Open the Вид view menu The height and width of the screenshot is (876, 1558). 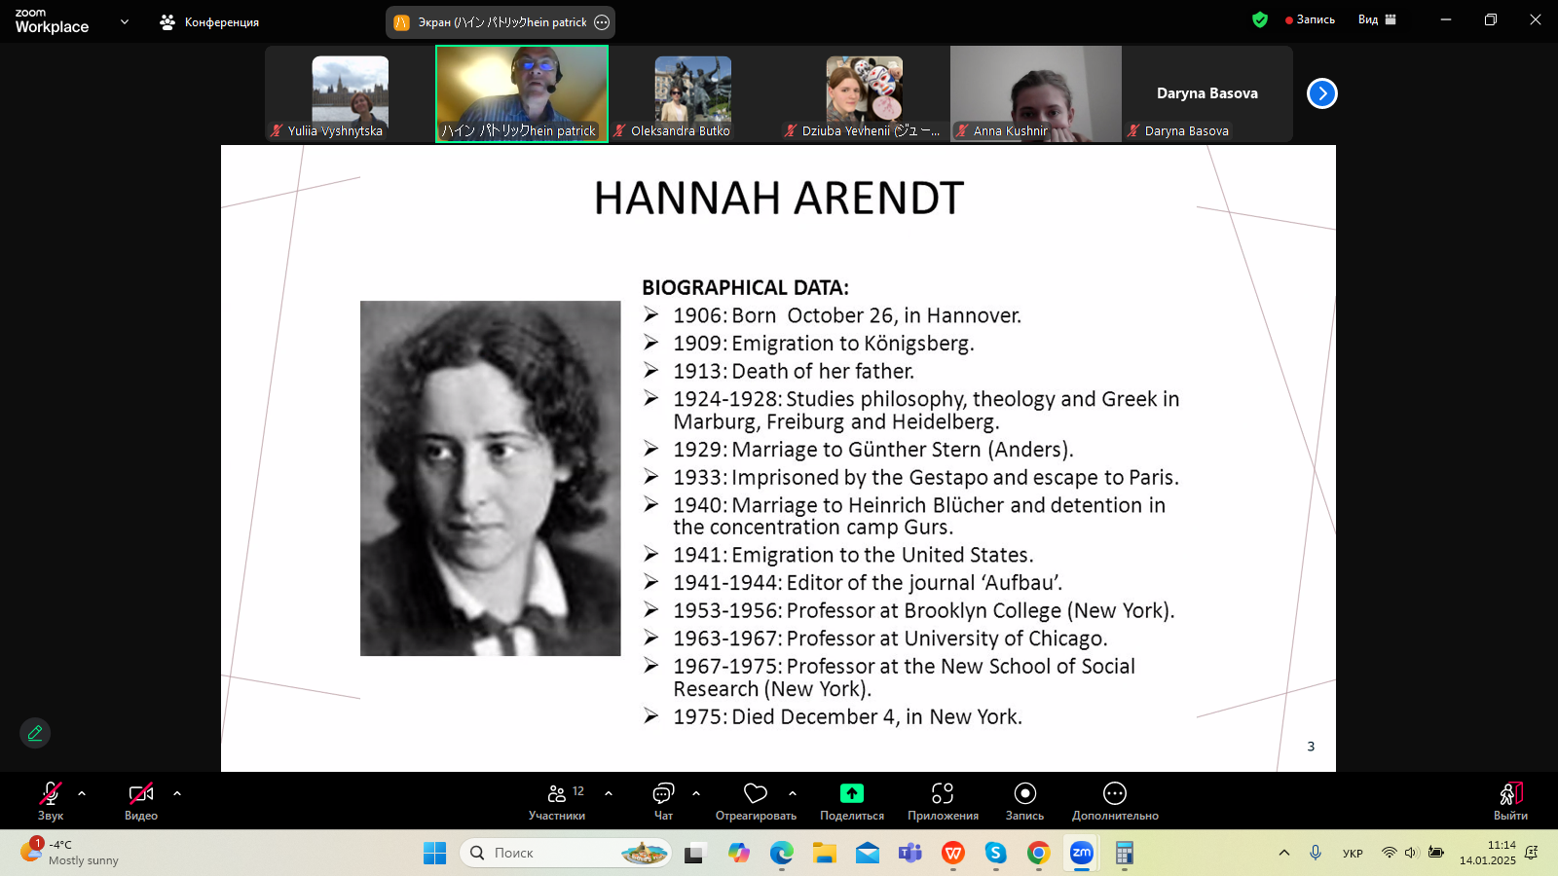pos(1377,19)
